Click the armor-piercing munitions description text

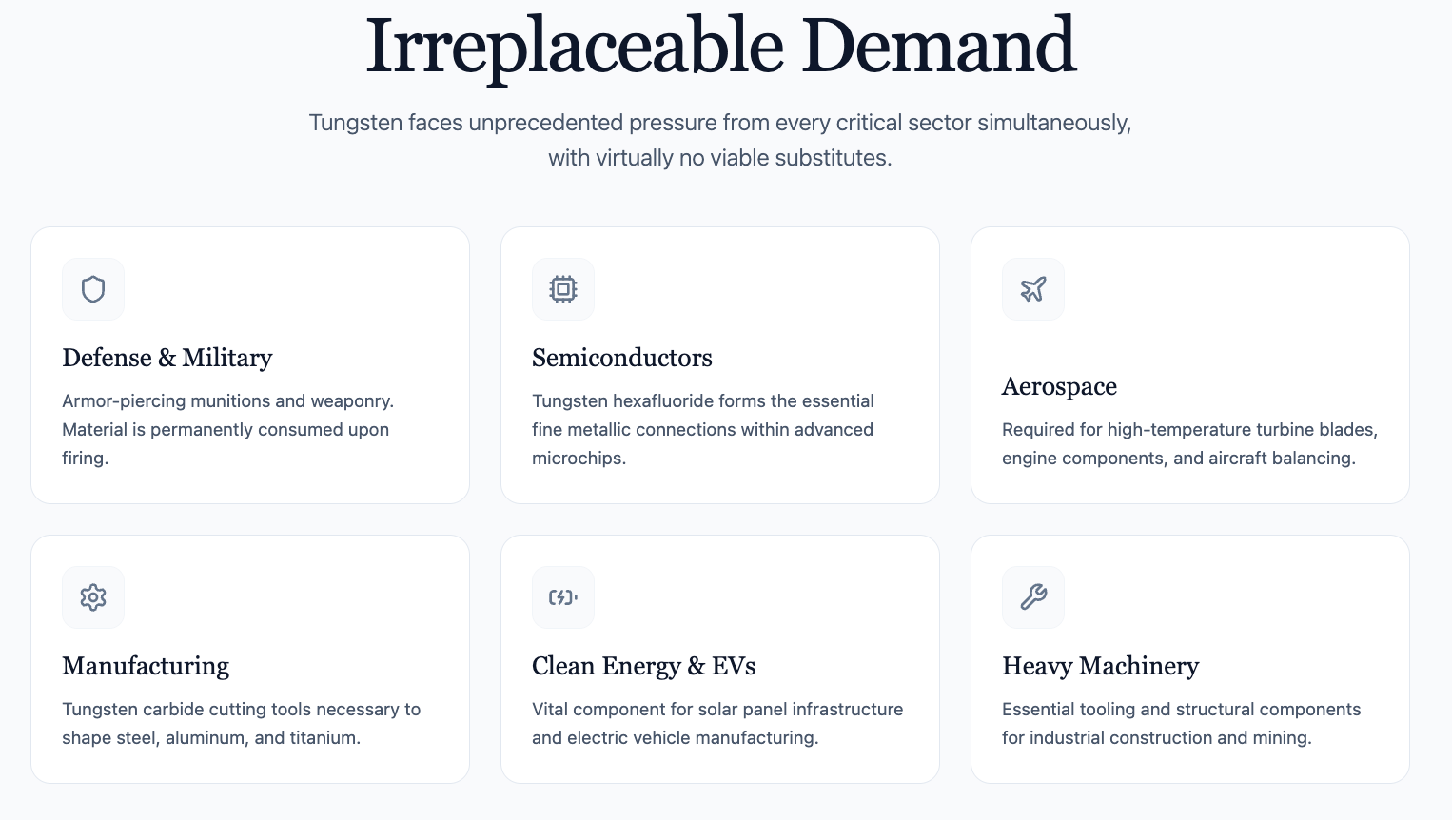coord(228,429)
